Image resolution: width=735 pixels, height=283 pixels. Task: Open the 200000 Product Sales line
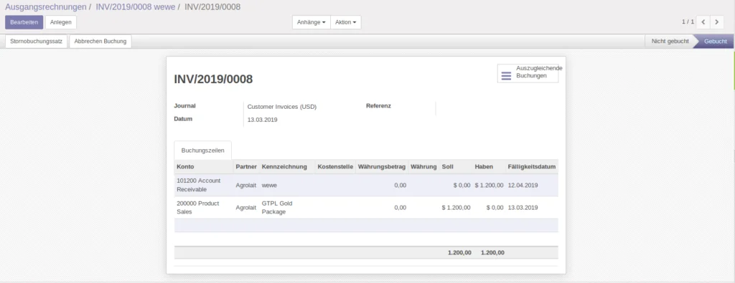point(366,207)
